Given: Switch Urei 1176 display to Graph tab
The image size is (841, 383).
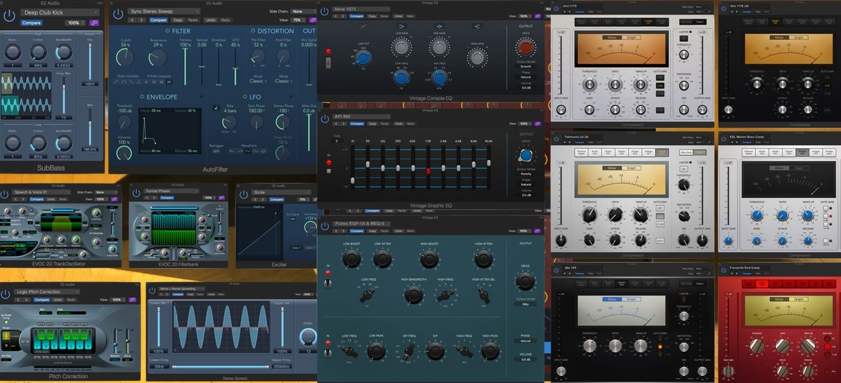Looking at the screenshot, I should pos(631,37).
